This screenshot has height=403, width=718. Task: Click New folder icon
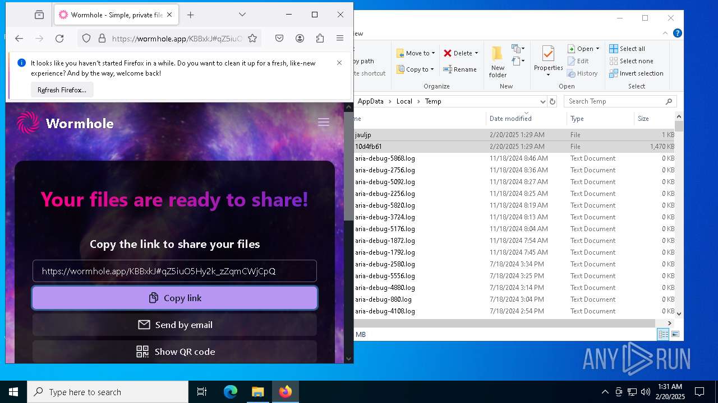point(498,62)
